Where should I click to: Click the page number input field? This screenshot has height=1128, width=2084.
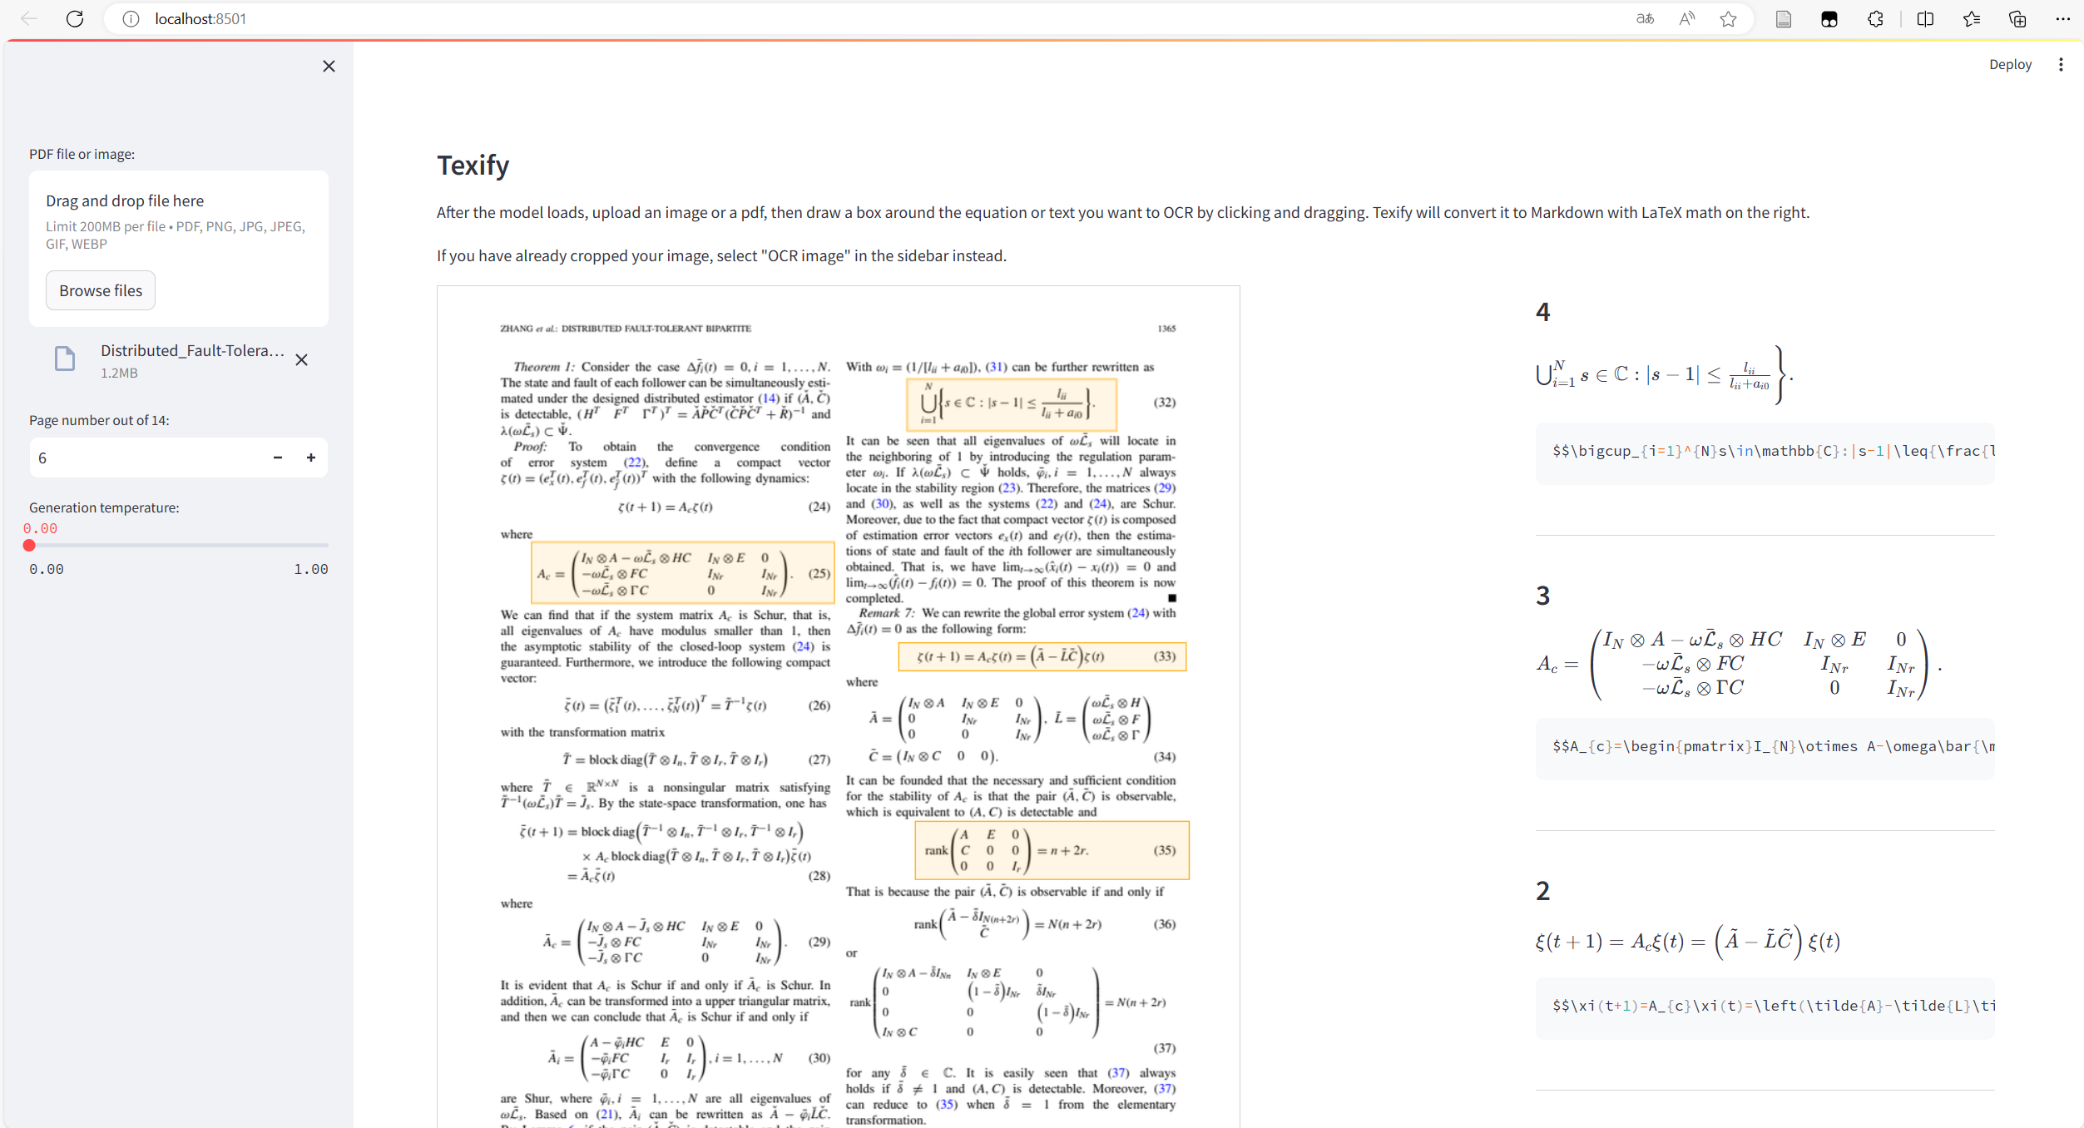pyautogui.click(x=150, y=458)
